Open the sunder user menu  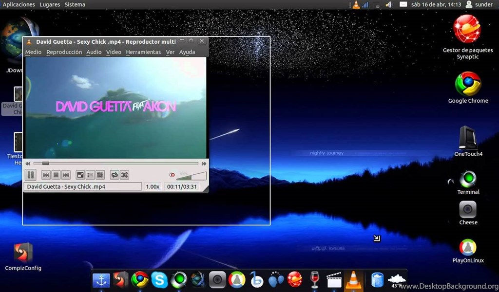479,4
